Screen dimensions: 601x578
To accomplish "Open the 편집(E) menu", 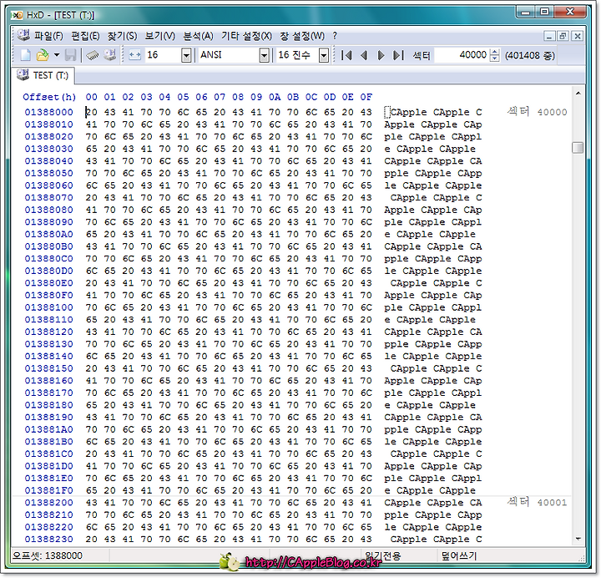I will pyautogui.click(x=85, y=36).
